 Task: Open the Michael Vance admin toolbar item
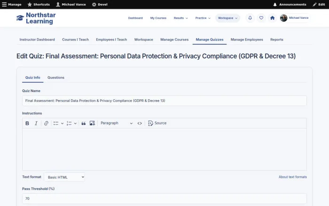click(x=71, y=4)
